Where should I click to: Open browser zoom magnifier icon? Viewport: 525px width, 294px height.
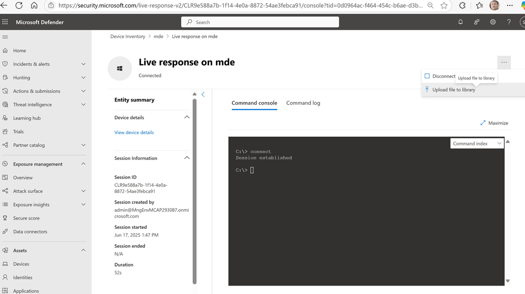point(430,5)
